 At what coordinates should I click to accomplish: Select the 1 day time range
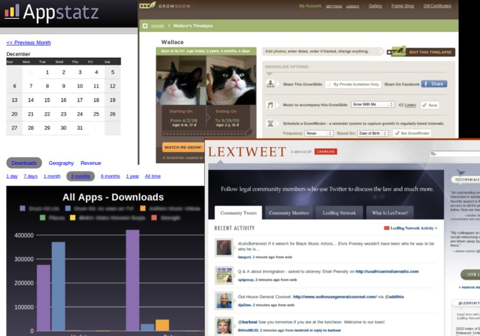point(12,176)
